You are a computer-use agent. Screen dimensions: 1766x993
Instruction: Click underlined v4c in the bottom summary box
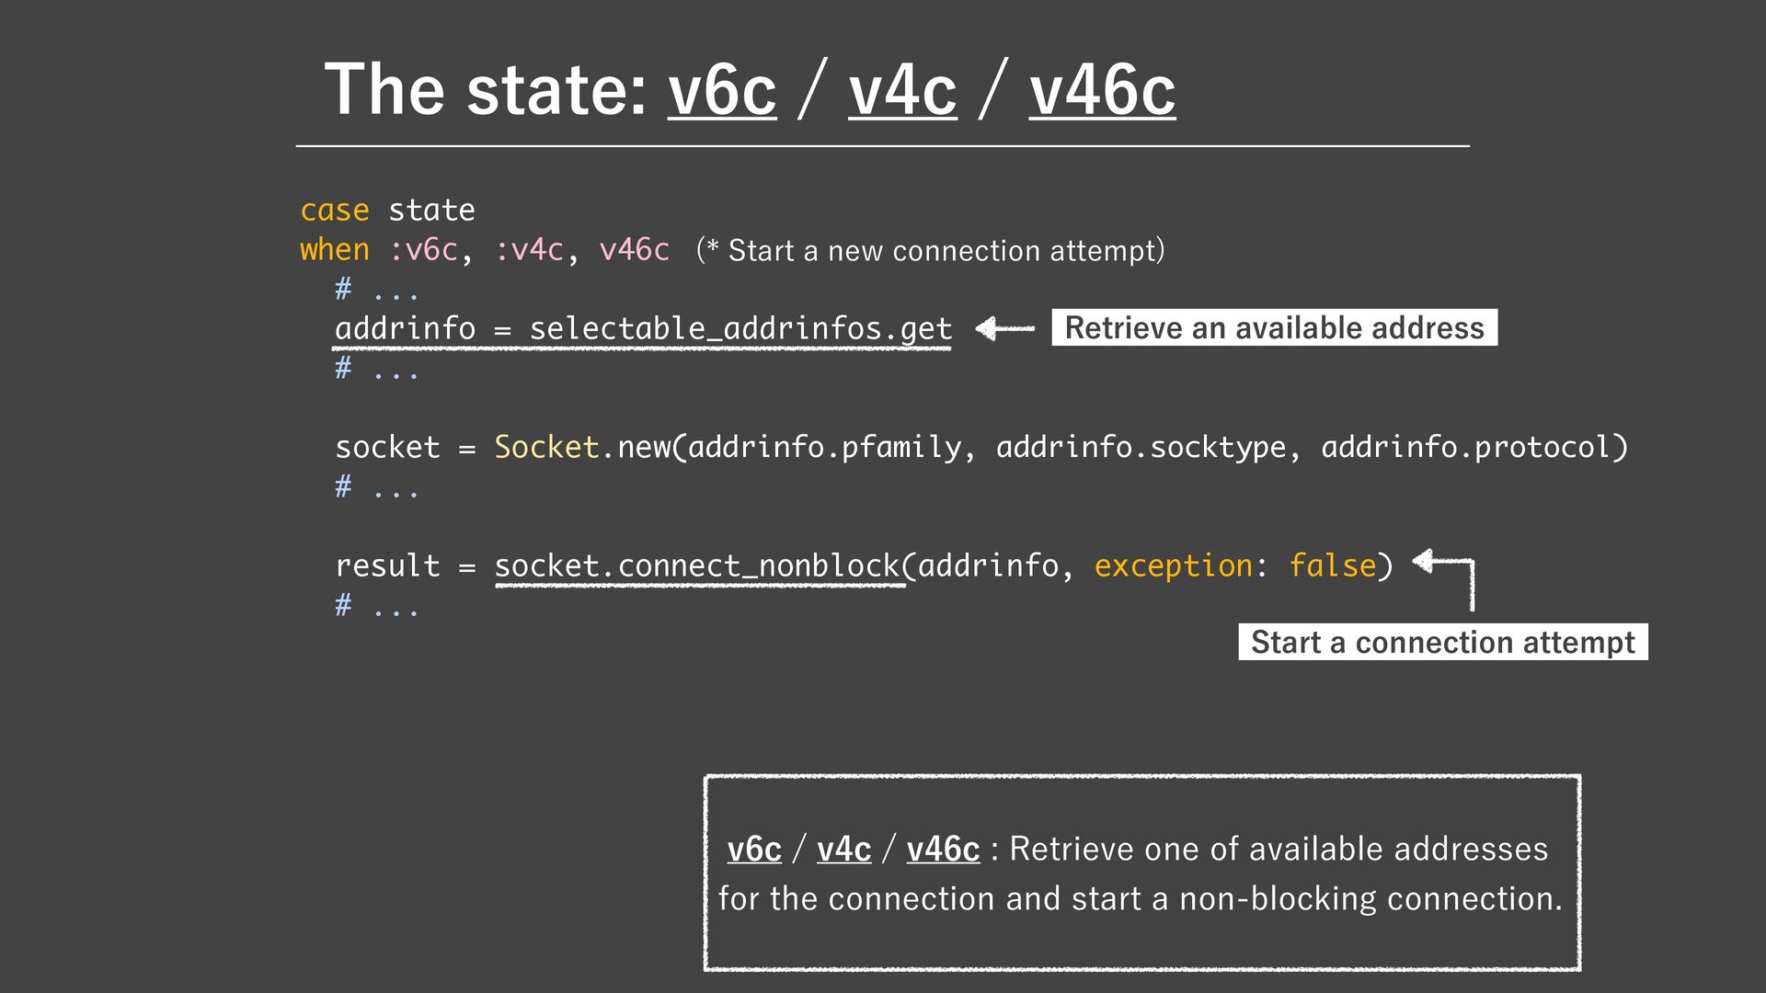[843, 849]
